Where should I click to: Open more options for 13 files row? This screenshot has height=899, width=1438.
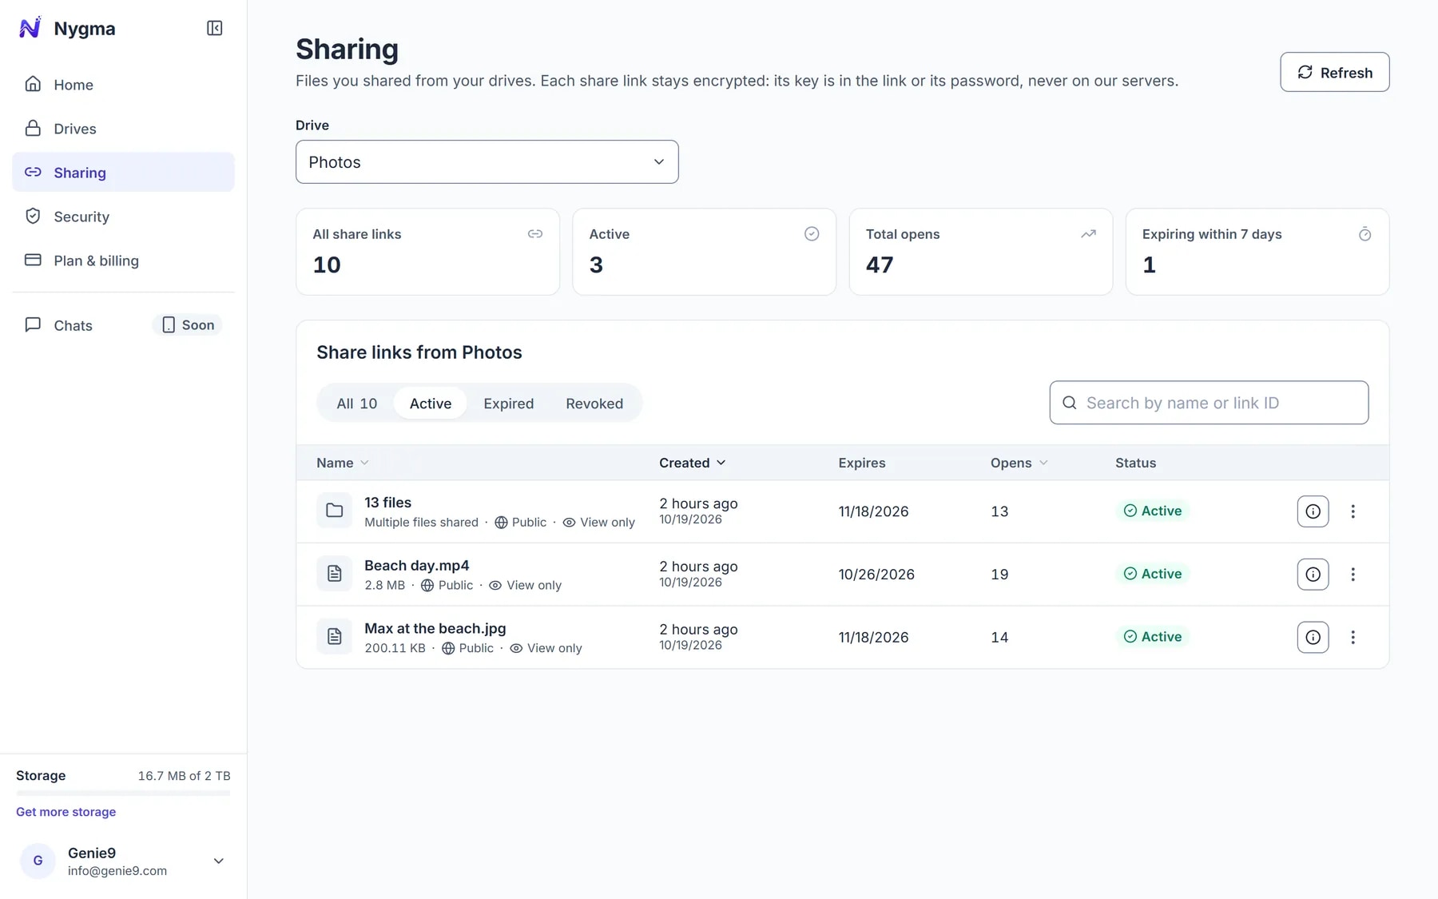pos(1353,511)
